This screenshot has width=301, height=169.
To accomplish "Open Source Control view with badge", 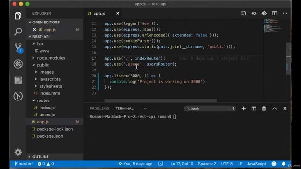I will (18, 48).
